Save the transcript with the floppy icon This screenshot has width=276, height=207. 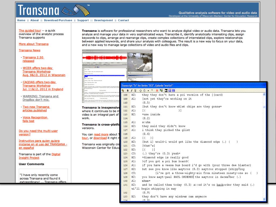coord(170,91)
